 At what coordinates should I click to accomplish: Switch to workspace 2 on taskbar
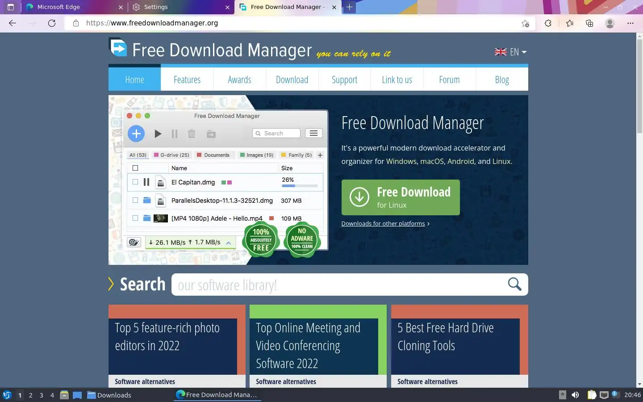[30, 395]
